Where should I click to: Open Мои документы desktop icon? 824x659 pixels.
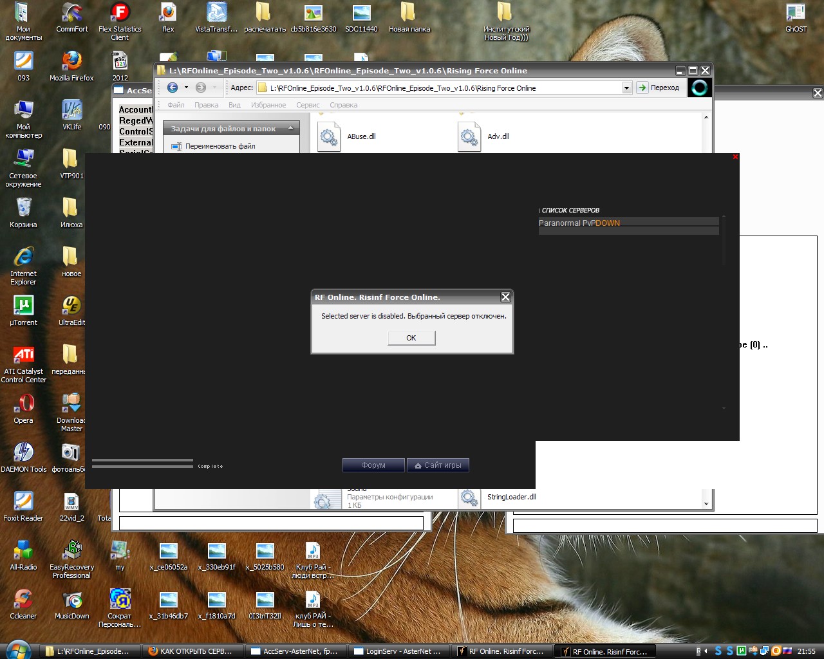point(23,21)
